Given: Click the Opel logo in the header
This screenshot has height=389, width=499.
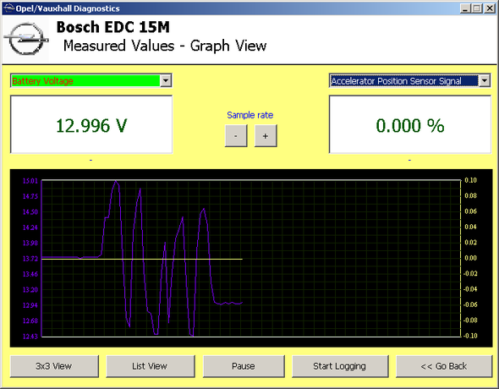Looking at the screenshot, I should click(x=26, y=39).
